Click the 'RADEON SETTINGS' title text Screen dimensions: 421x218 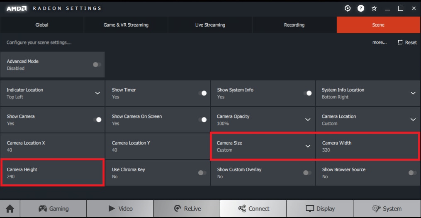click(67, 8)
